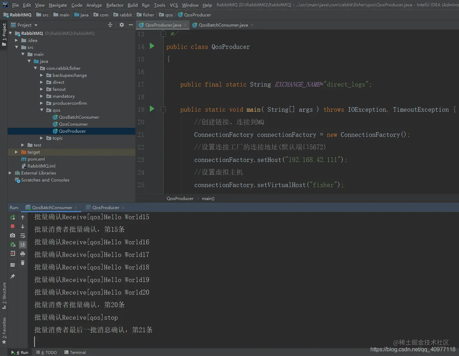
Task: Click rabbit breadcrumb in navigation bar
Action: coord(123,15)
